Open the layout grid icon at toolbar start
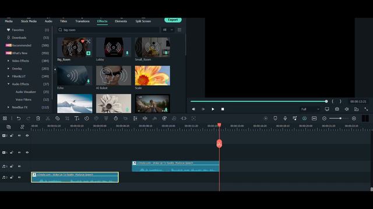Image resolution: width=373 pixels, height=209 pixels. pyautogui.click(x=5, y=118)
